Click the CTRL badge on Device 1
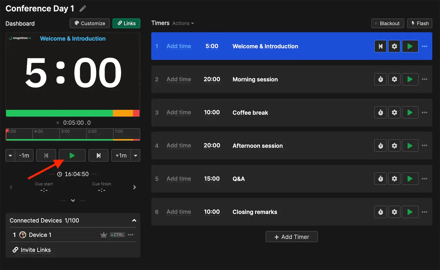This screenshot has height=270, width=440. [117, 235]
